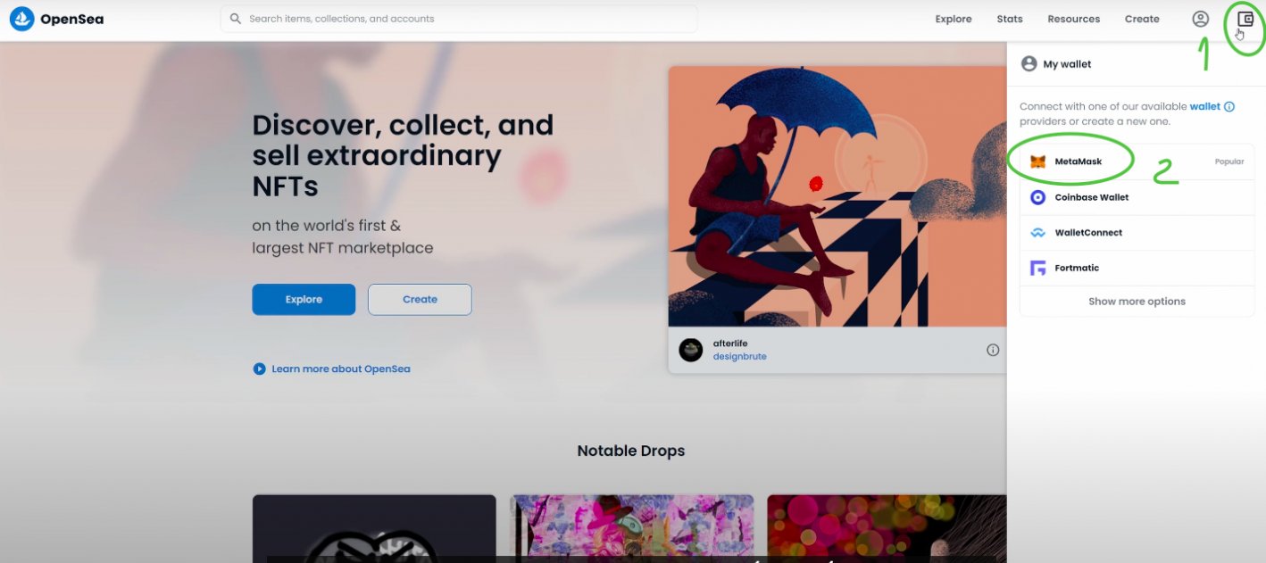
Task: Open the bokeh lights Notable Drops card
Action: point(887,529)
